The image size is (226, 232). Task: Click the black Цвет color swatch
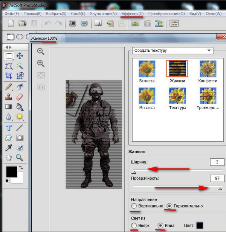coord(200,226)
